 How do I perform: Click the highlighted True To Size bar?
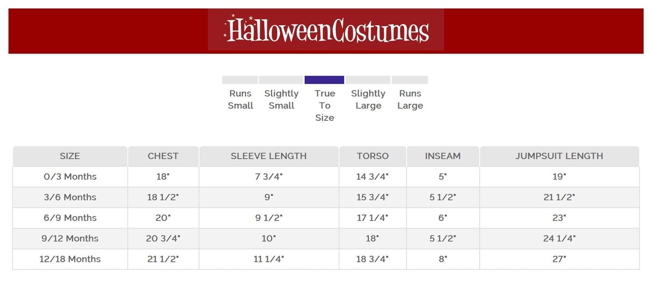[x=324, y=80]
